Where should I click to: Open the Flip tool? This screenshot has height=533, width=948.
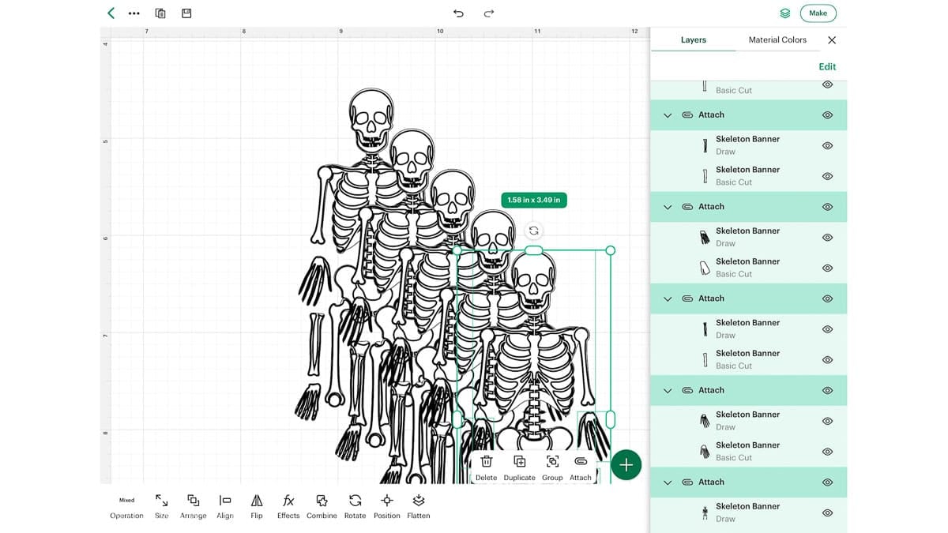(x=257, y=507)
